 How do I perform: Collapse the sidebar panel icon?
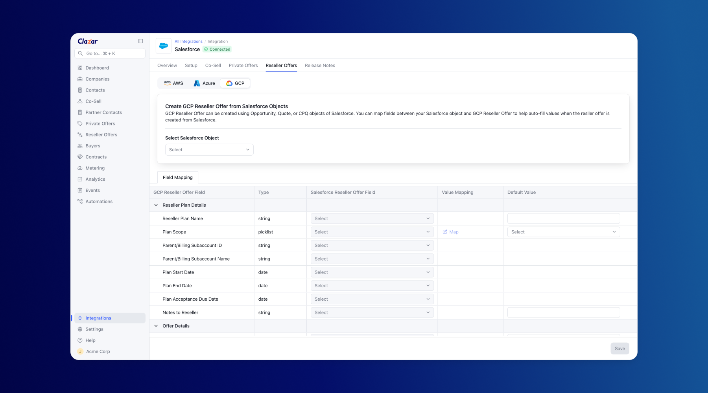[140, 41]
